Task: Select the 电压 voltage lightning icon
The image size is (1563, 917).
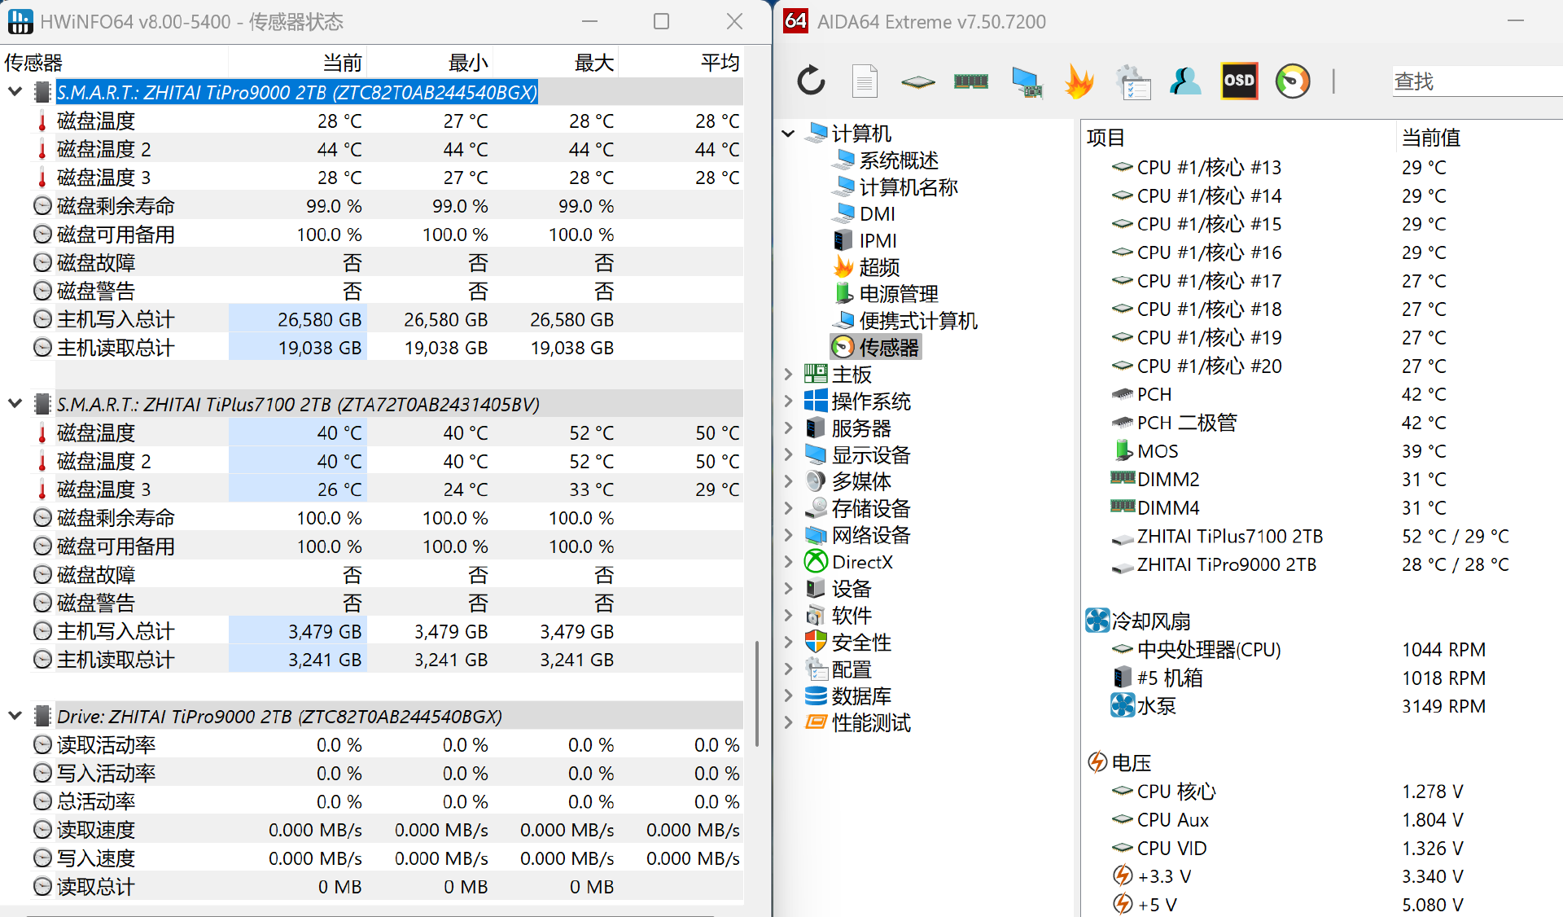Action: [1097, 762]
